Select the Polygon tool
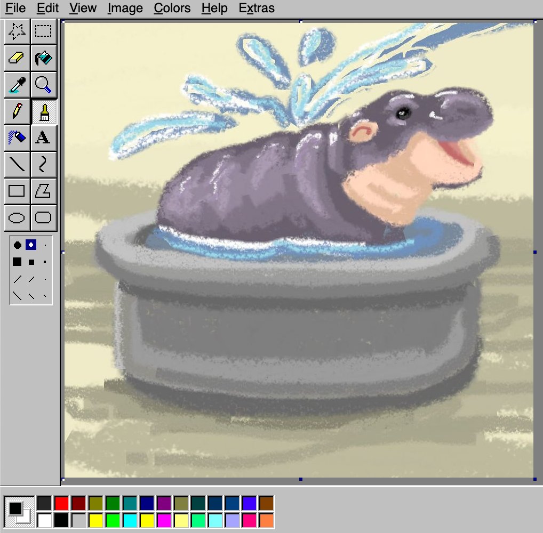Viewport: 543px width, 533px height. pyautogui.click(x=43, y=191)
